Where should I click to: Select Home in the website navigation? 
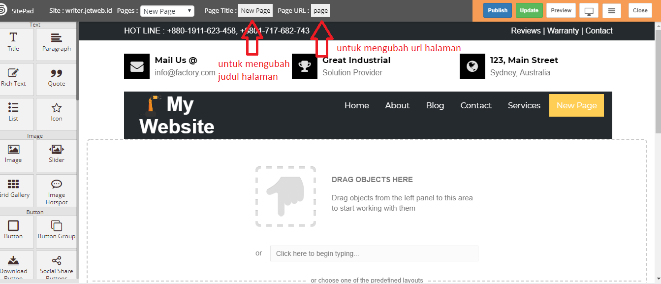(356, 105)
